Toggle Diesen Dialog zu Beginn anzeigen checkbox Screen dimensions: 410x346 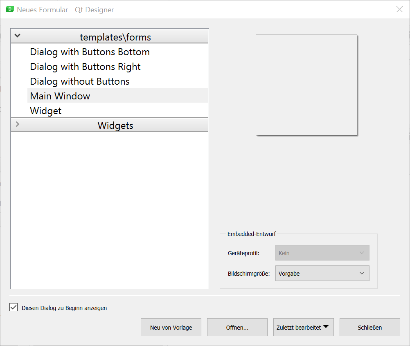coord(14,307)
